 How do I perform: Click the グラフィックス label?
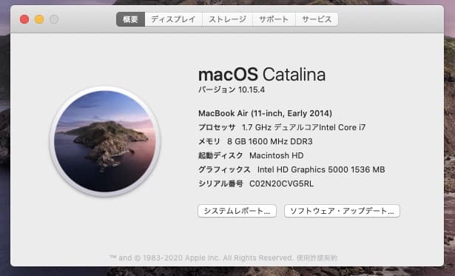point(224,169)
